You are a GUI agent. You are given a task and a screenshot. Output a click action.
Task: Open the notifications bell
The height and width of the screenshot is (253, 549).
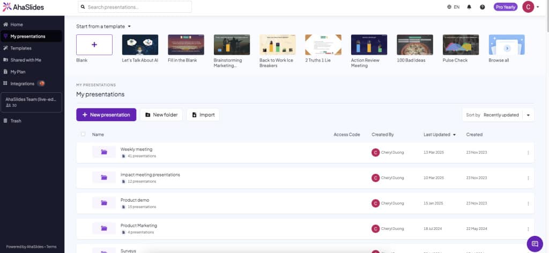pos(469,6)
